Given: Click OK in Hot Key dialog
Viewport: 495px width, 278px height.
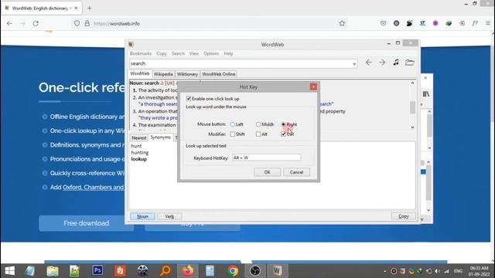Looking at the screenshot, I should tap(267, 172).
